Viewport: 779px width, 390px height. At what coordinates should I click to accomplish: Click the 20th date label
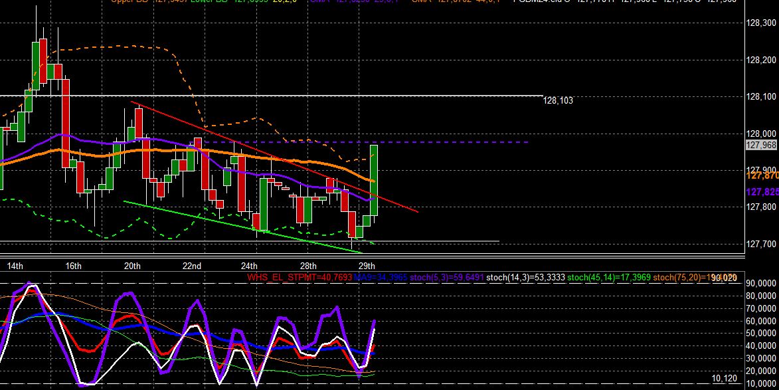[132, 266]
